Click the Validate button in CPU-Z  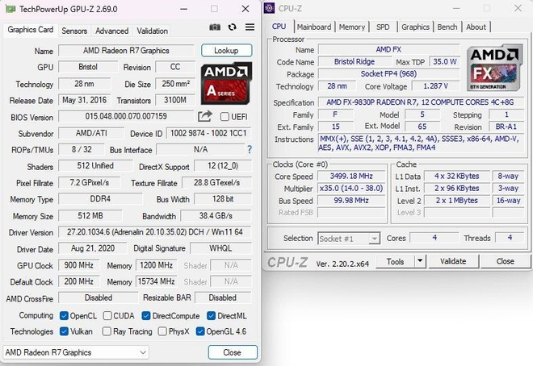click(x=453, y=261)
